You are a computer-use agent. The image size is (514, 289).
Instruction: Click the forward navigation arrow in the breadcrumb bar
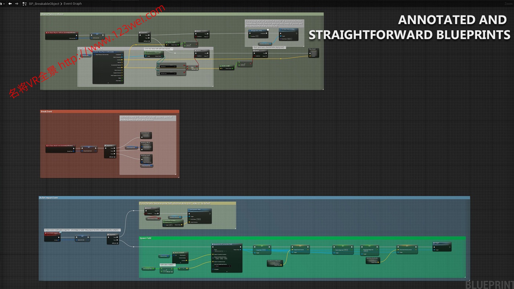pyautogui.click(x=17, y=4)
